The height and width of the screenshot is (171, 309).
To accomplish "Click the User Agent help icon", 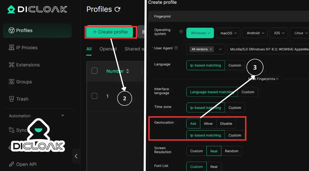I will pyautogui.click(x=176, y=48).
